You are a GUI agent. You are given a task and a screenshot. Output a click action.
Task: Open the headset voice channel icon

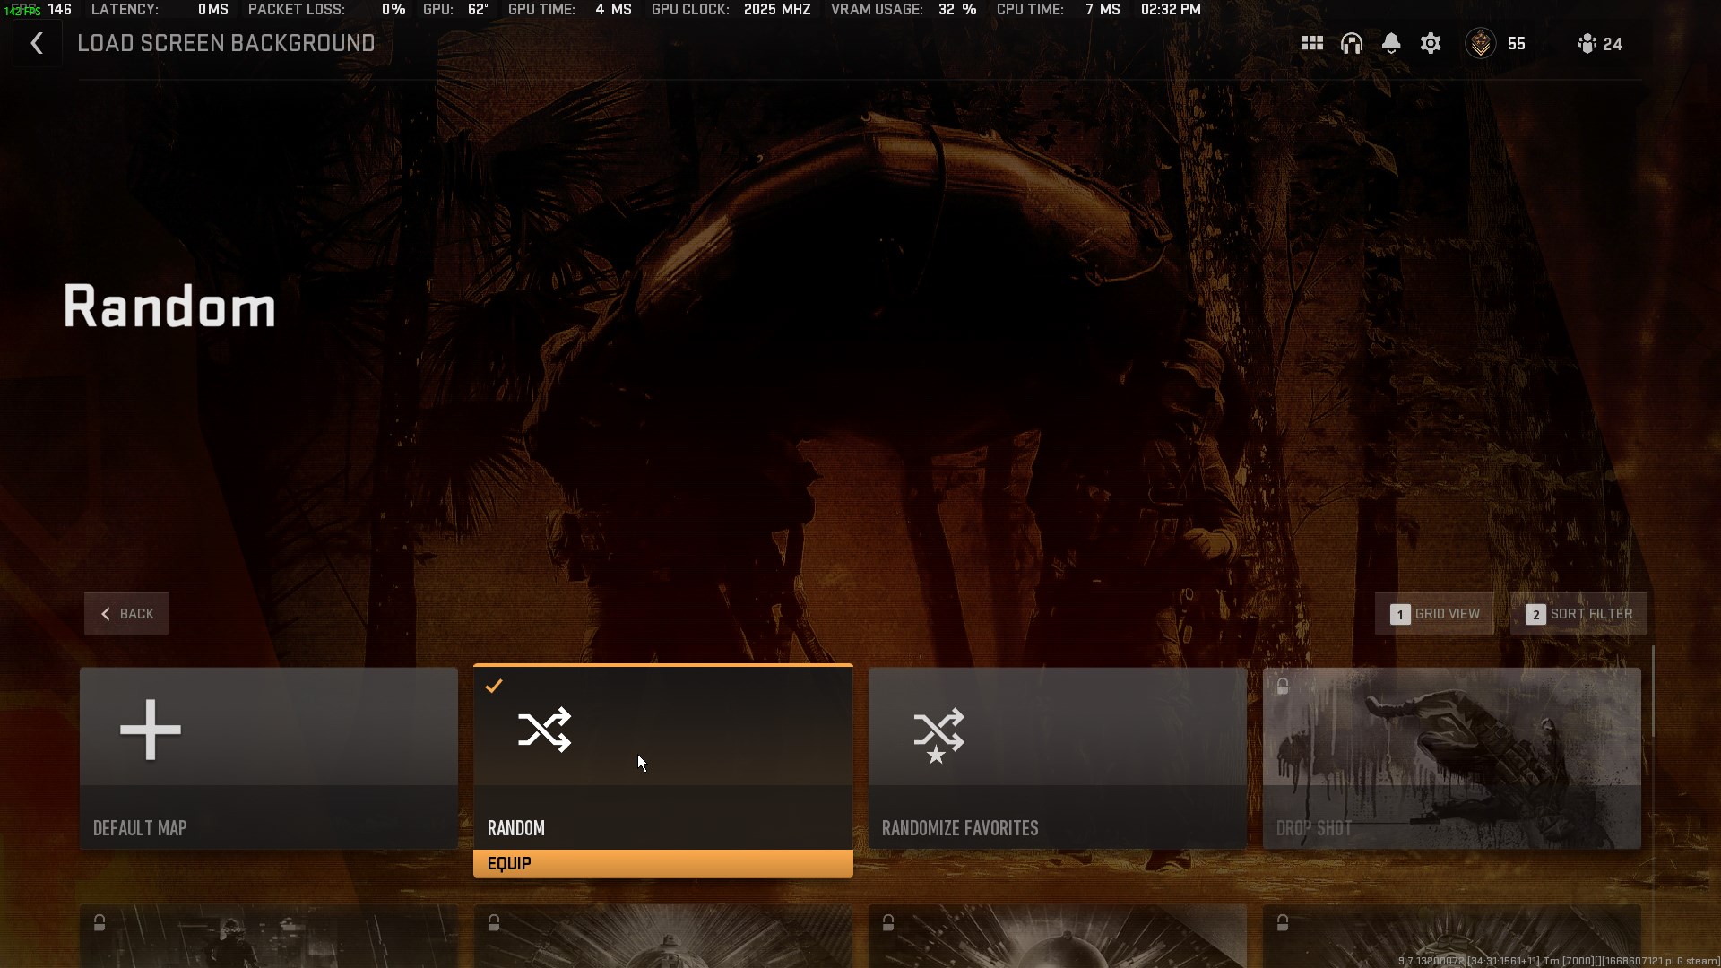tap(1351, 43)
